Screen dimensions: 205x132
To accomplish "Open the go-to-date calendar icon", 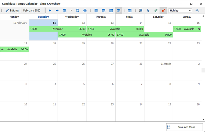I will click(x=65, y=11).
